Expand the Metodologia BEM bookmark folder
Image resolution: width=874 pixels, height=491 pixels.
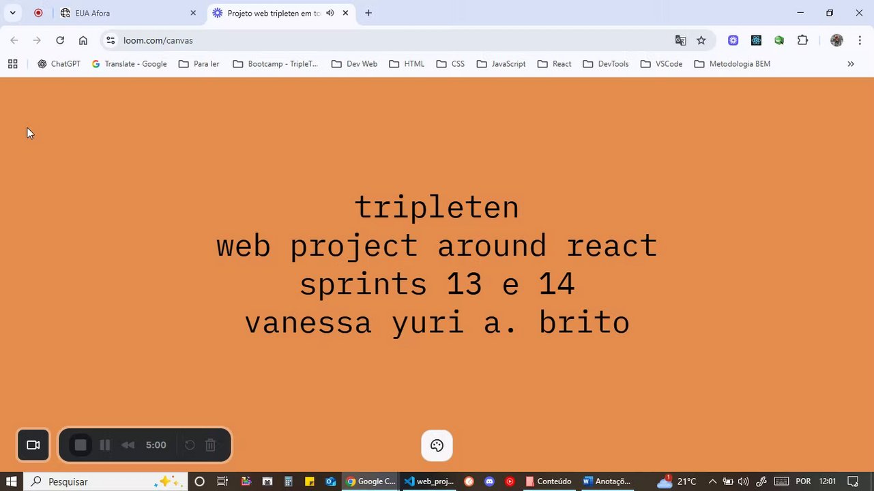[733, 64]
